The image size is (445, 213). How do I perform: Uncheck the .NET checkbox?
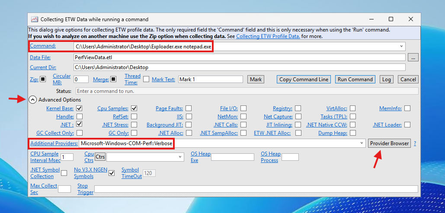click(x=80, y=124)
